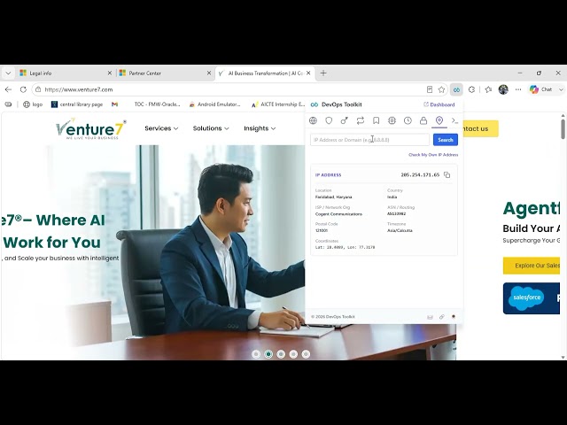Select the second carousel slide dot
This screenshot has width=567, height=425.
coord(268,354)
